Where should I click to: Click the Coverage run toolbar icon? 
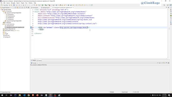point(46,5)
